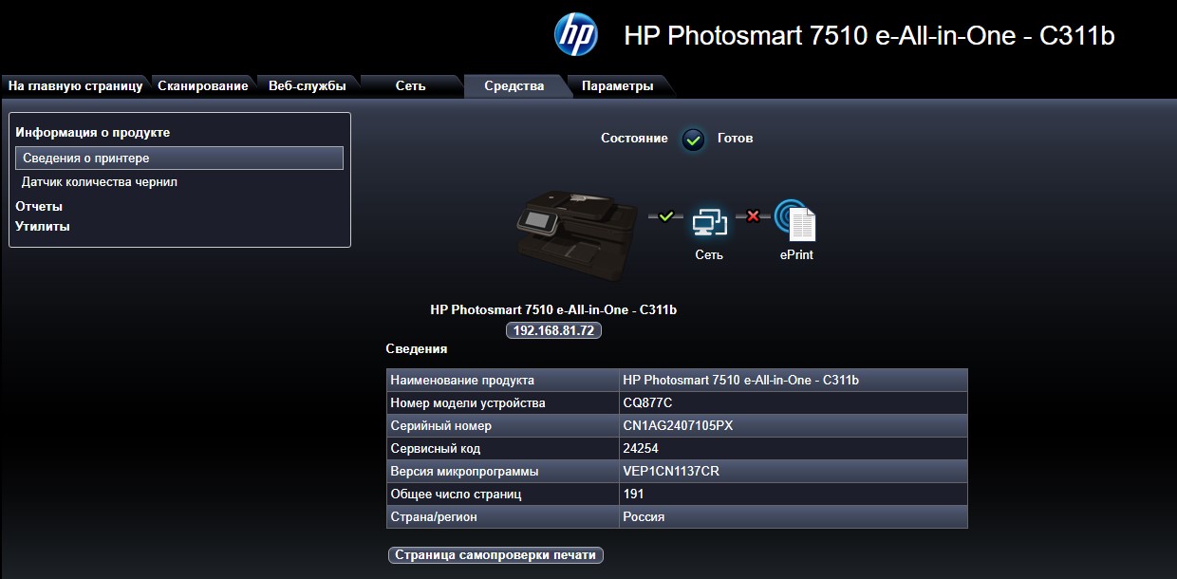Click the Номер модели устройства label

(x=468, y=402)
